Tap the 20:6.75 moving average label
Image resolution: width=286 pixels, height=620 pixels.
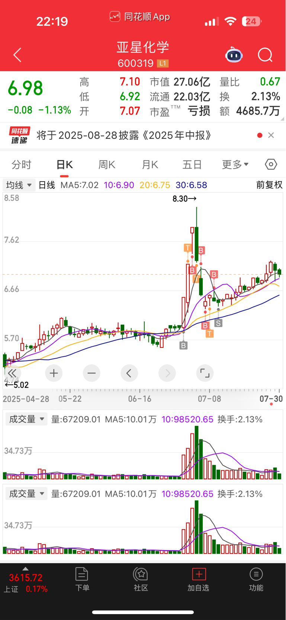pos(155,185)
